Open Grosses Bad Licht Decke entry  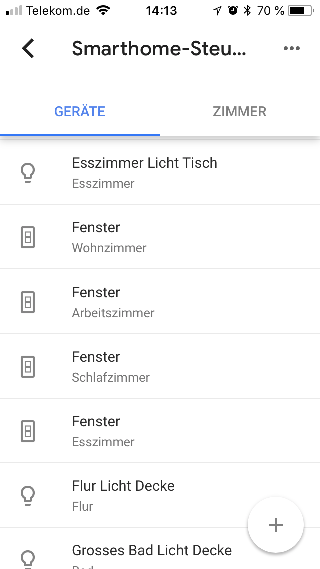pos(152,551)
